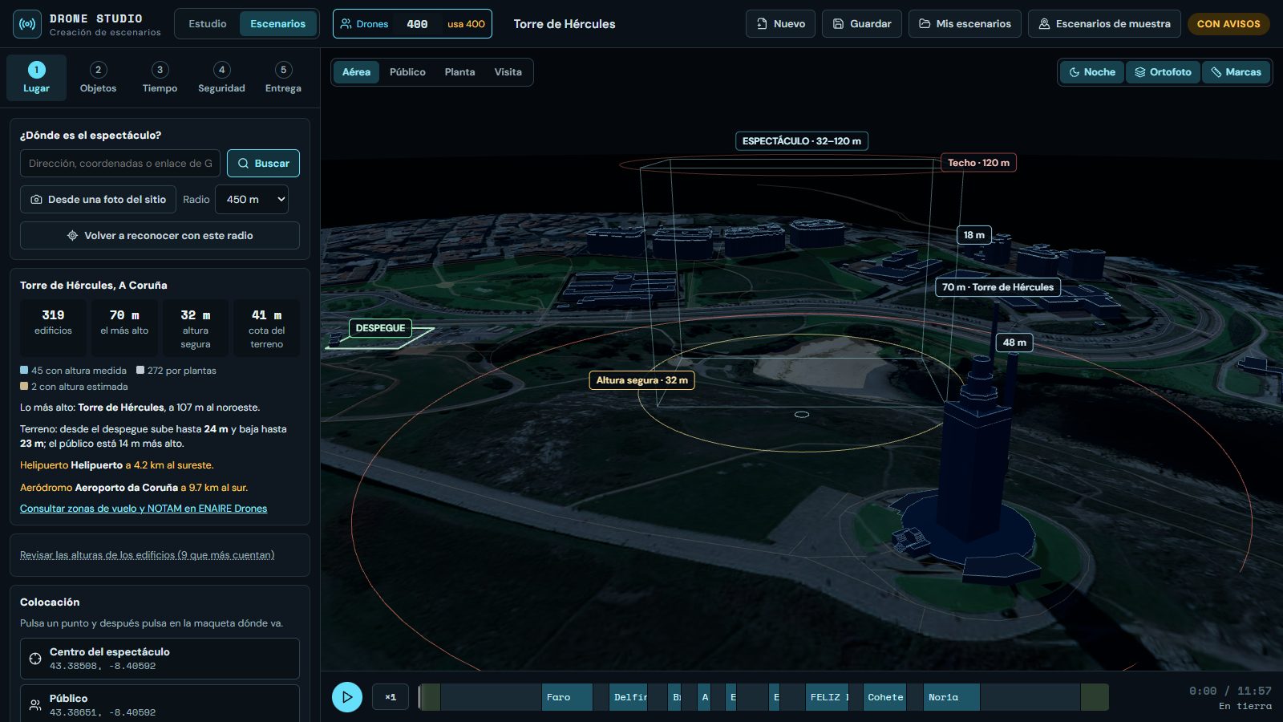Screen dimensions: 1283x722
Task: Click Desde una foto del sitio
Action: 98,200
